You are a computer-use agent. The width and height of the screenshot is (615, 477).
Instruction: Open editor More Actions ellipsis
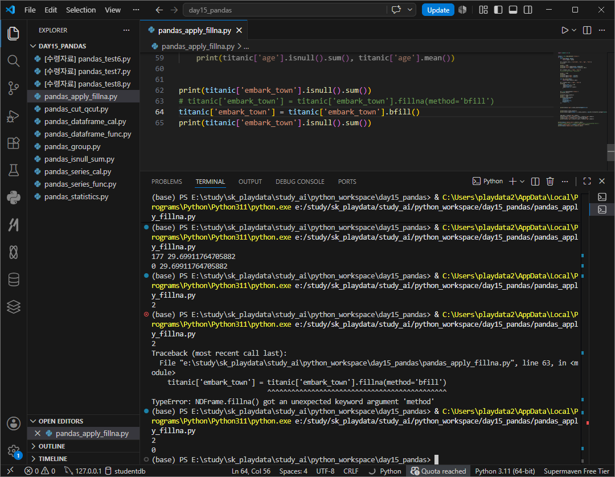click(602, 30)
